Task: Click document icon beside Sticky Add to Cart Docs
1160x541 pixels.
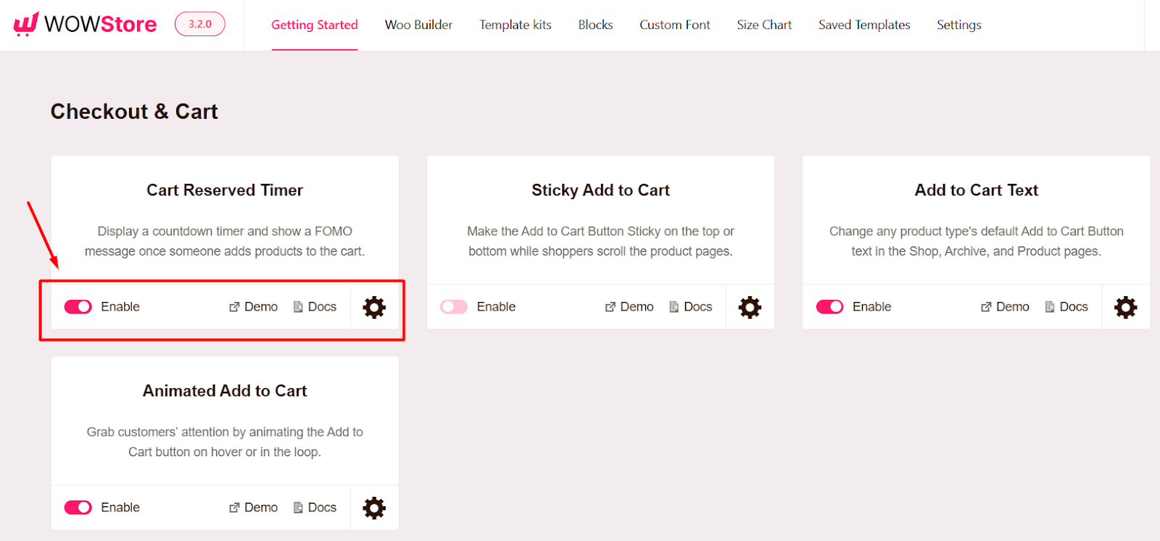Action: (674, 307)
